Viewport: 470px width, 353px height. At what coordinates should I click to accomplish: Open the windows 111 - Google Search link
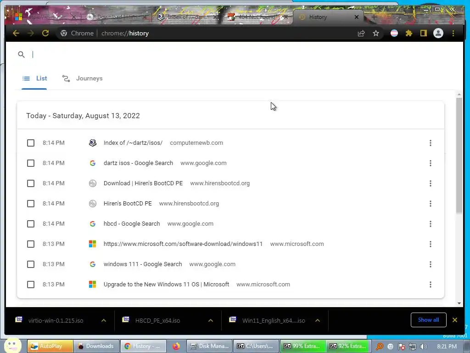click(x=143, y=264)
